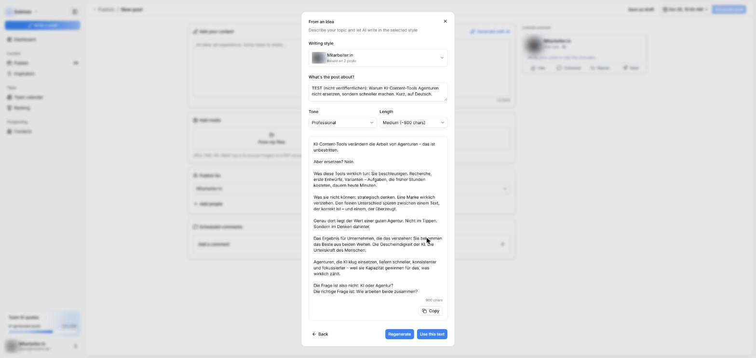Screen dimensions: 756x358
Task: Open the Length dropdown set to Medium
Action: point(413,123)
